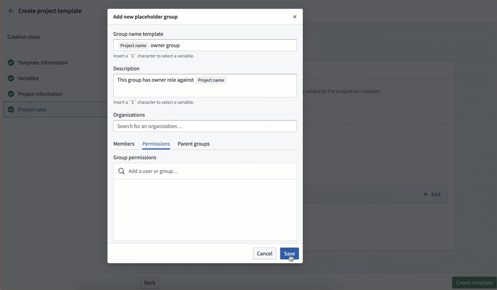Click the green check next to Project information
The height and width of the screenshot is (290, 497).
[11, 94]
